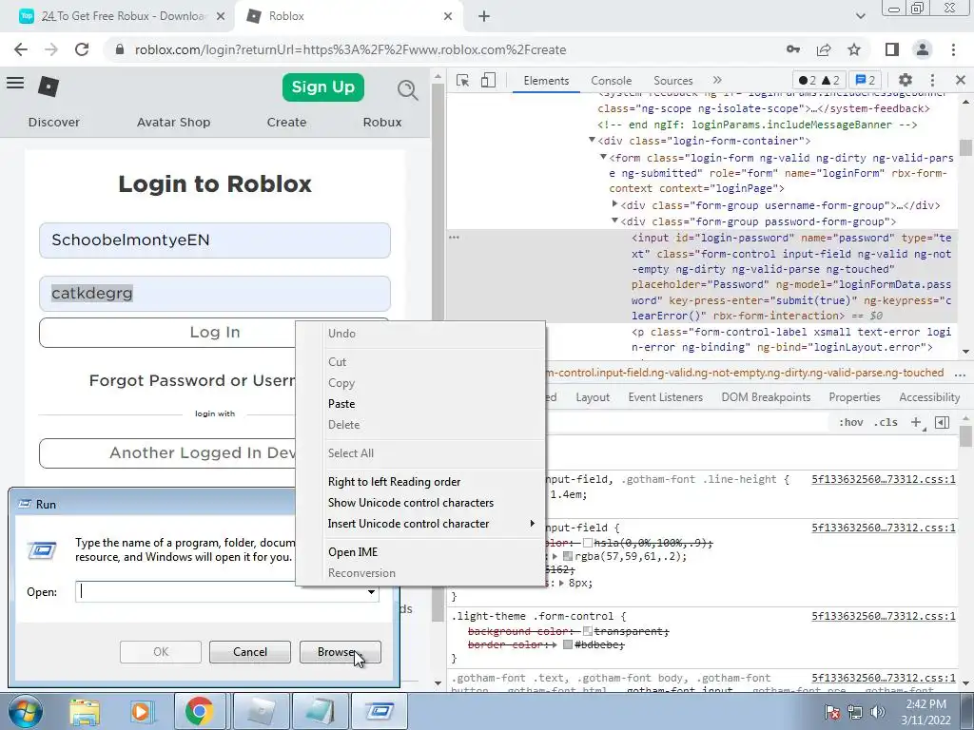Open Windows Explorer from the taskbar
The image size is (974, 730).
(x=85, y=711)
